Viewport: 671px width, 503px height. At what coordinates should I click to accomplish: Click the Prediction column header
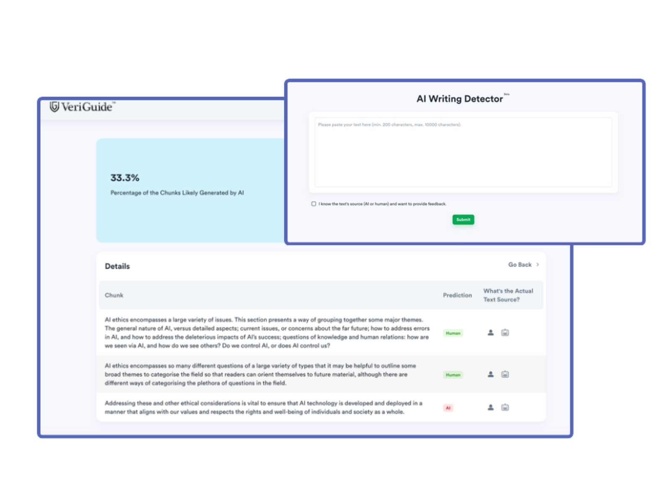(457, 295)
